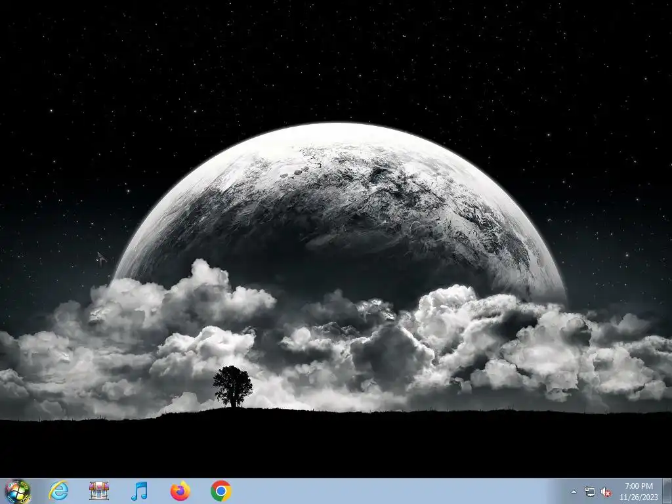Click the muted volume tray icon
This screenshot has height=504, width=672.
click(x=606, y=492)
